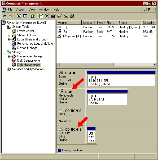Sort by the File System column header
The width and height of the screenshot is (158, 160).
click(111, 23)
